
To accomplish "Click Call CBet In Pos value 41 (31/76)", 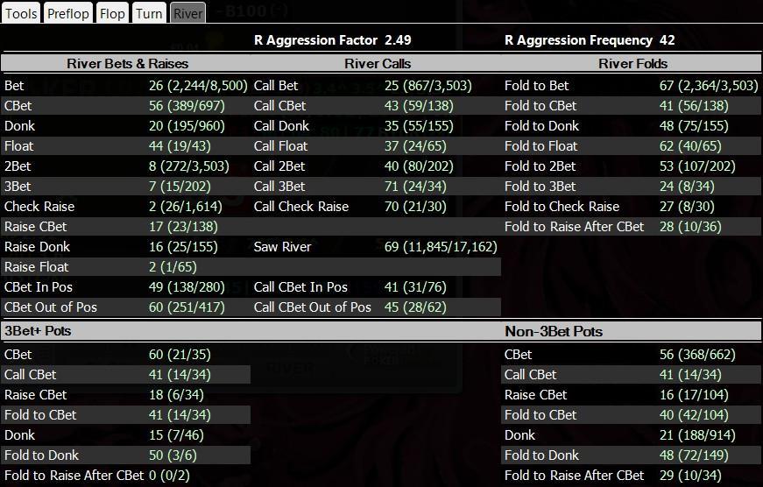I will (415, 287).
